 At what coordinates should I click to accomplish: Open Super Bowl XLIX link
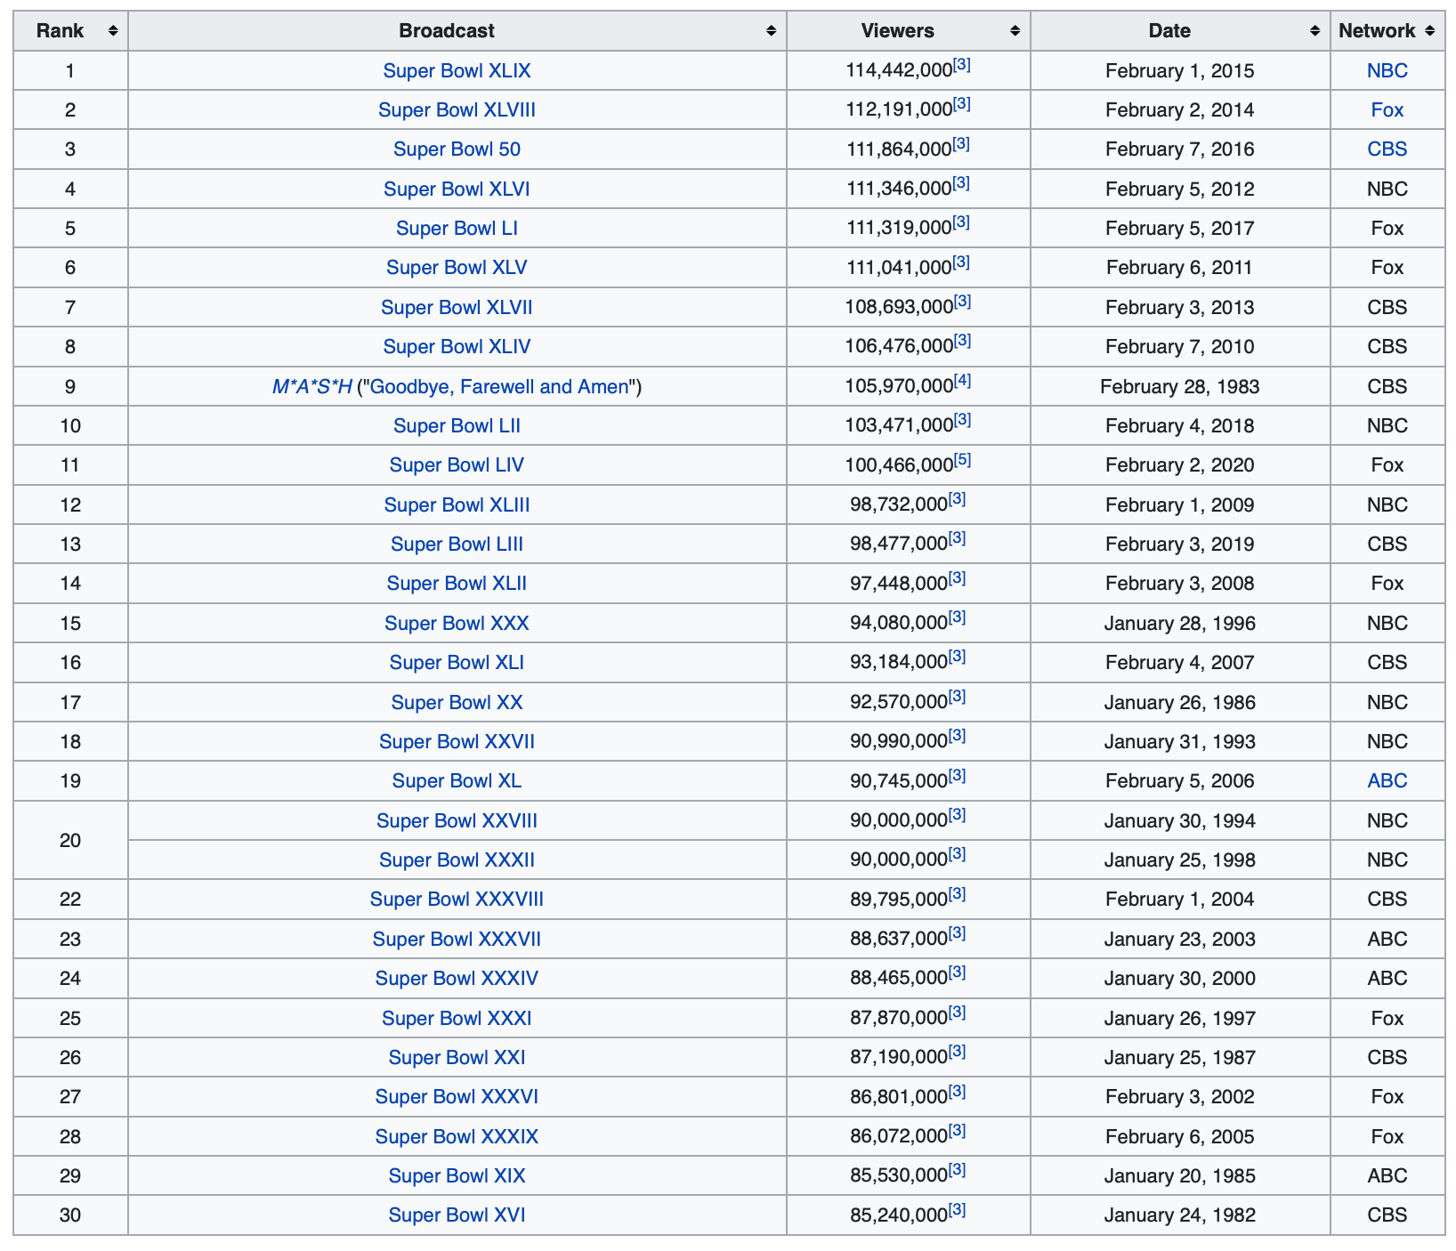457,71
